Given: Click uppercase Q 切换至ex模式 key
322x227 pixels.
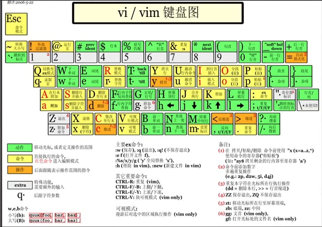Looking at the screenshot, I should click(x=44, y=71).
